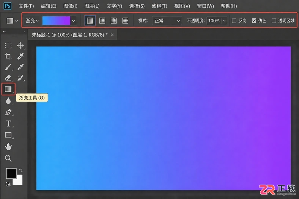
Task: Select the Healing Brush tool beside Brush
Action: 20,67
